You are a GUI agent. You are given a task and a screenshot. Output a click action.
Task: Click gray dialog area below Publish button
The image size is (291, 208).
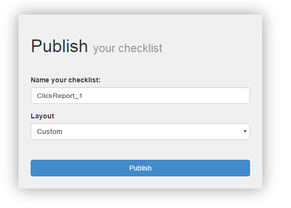[140, 182]
